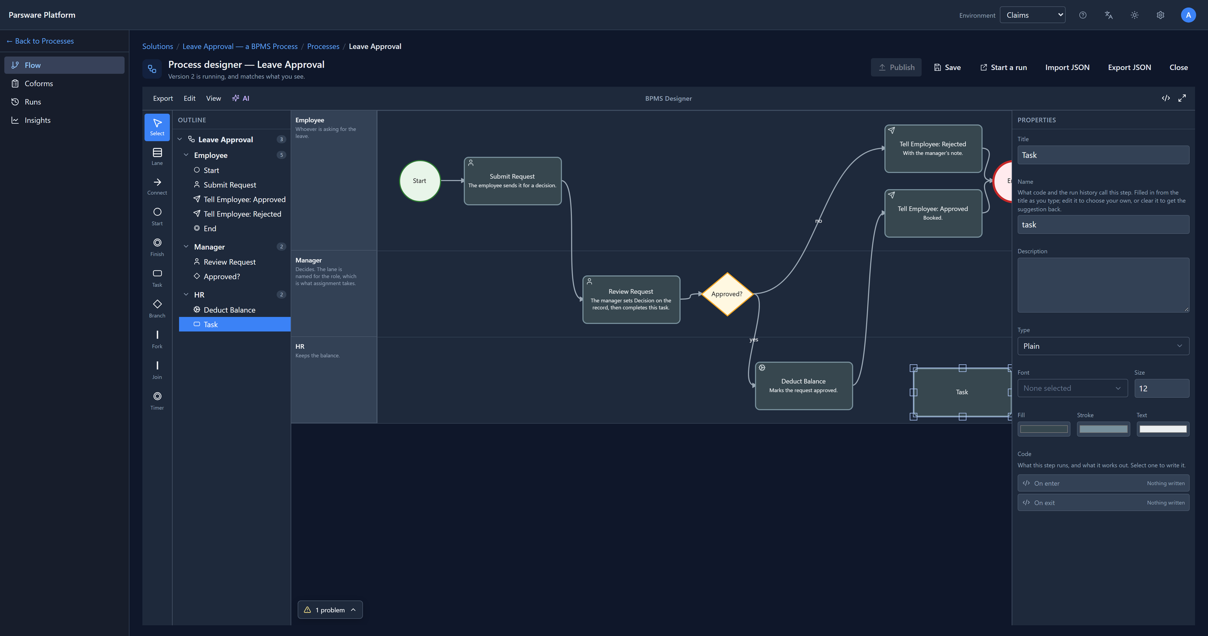
Task: Expand the 1 problem panel
Action: 330,610
